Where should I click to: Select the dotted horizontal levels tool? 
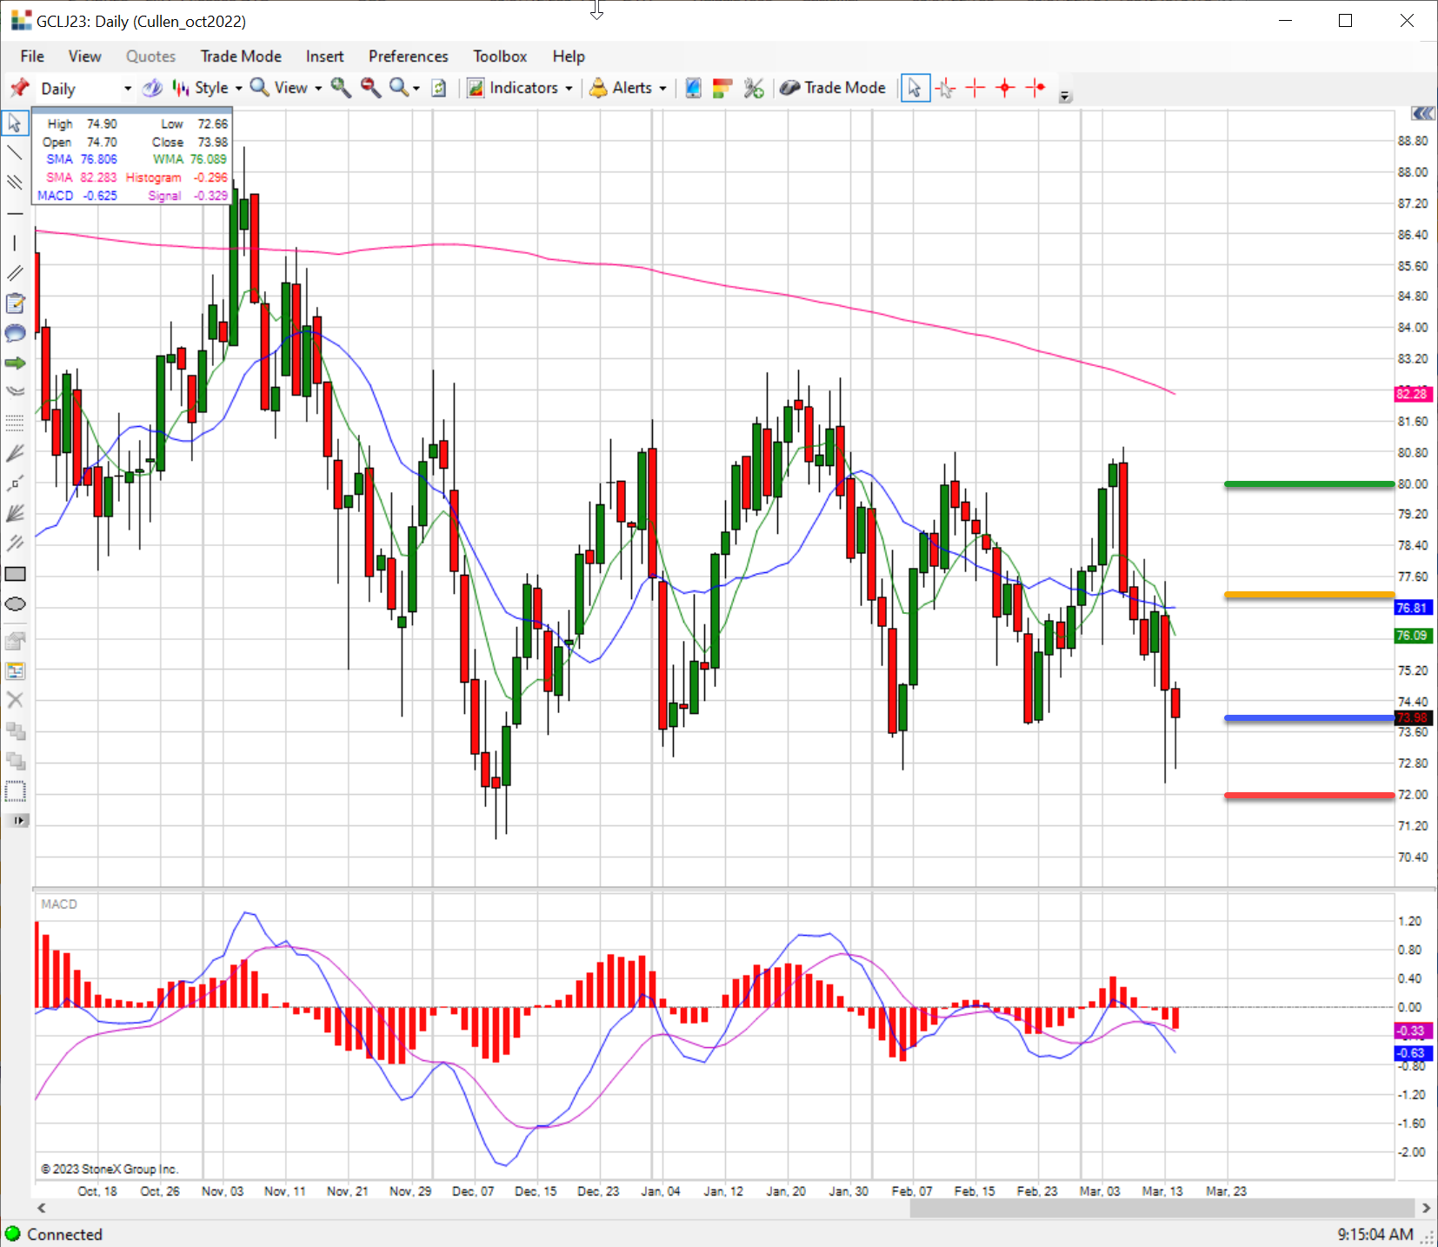(15, 423)
